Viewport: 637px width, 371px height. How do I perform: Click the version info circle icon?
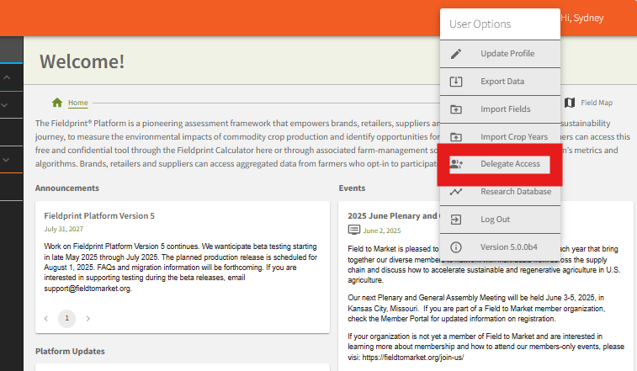pos(456,247)
